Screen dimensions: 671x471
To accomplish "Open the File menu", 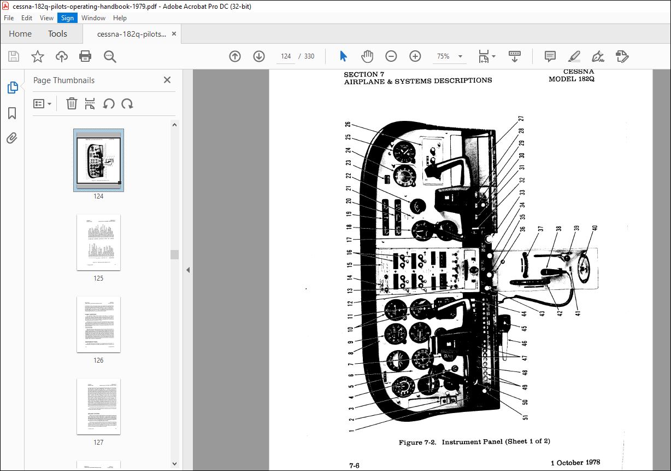I will [9, 18].
